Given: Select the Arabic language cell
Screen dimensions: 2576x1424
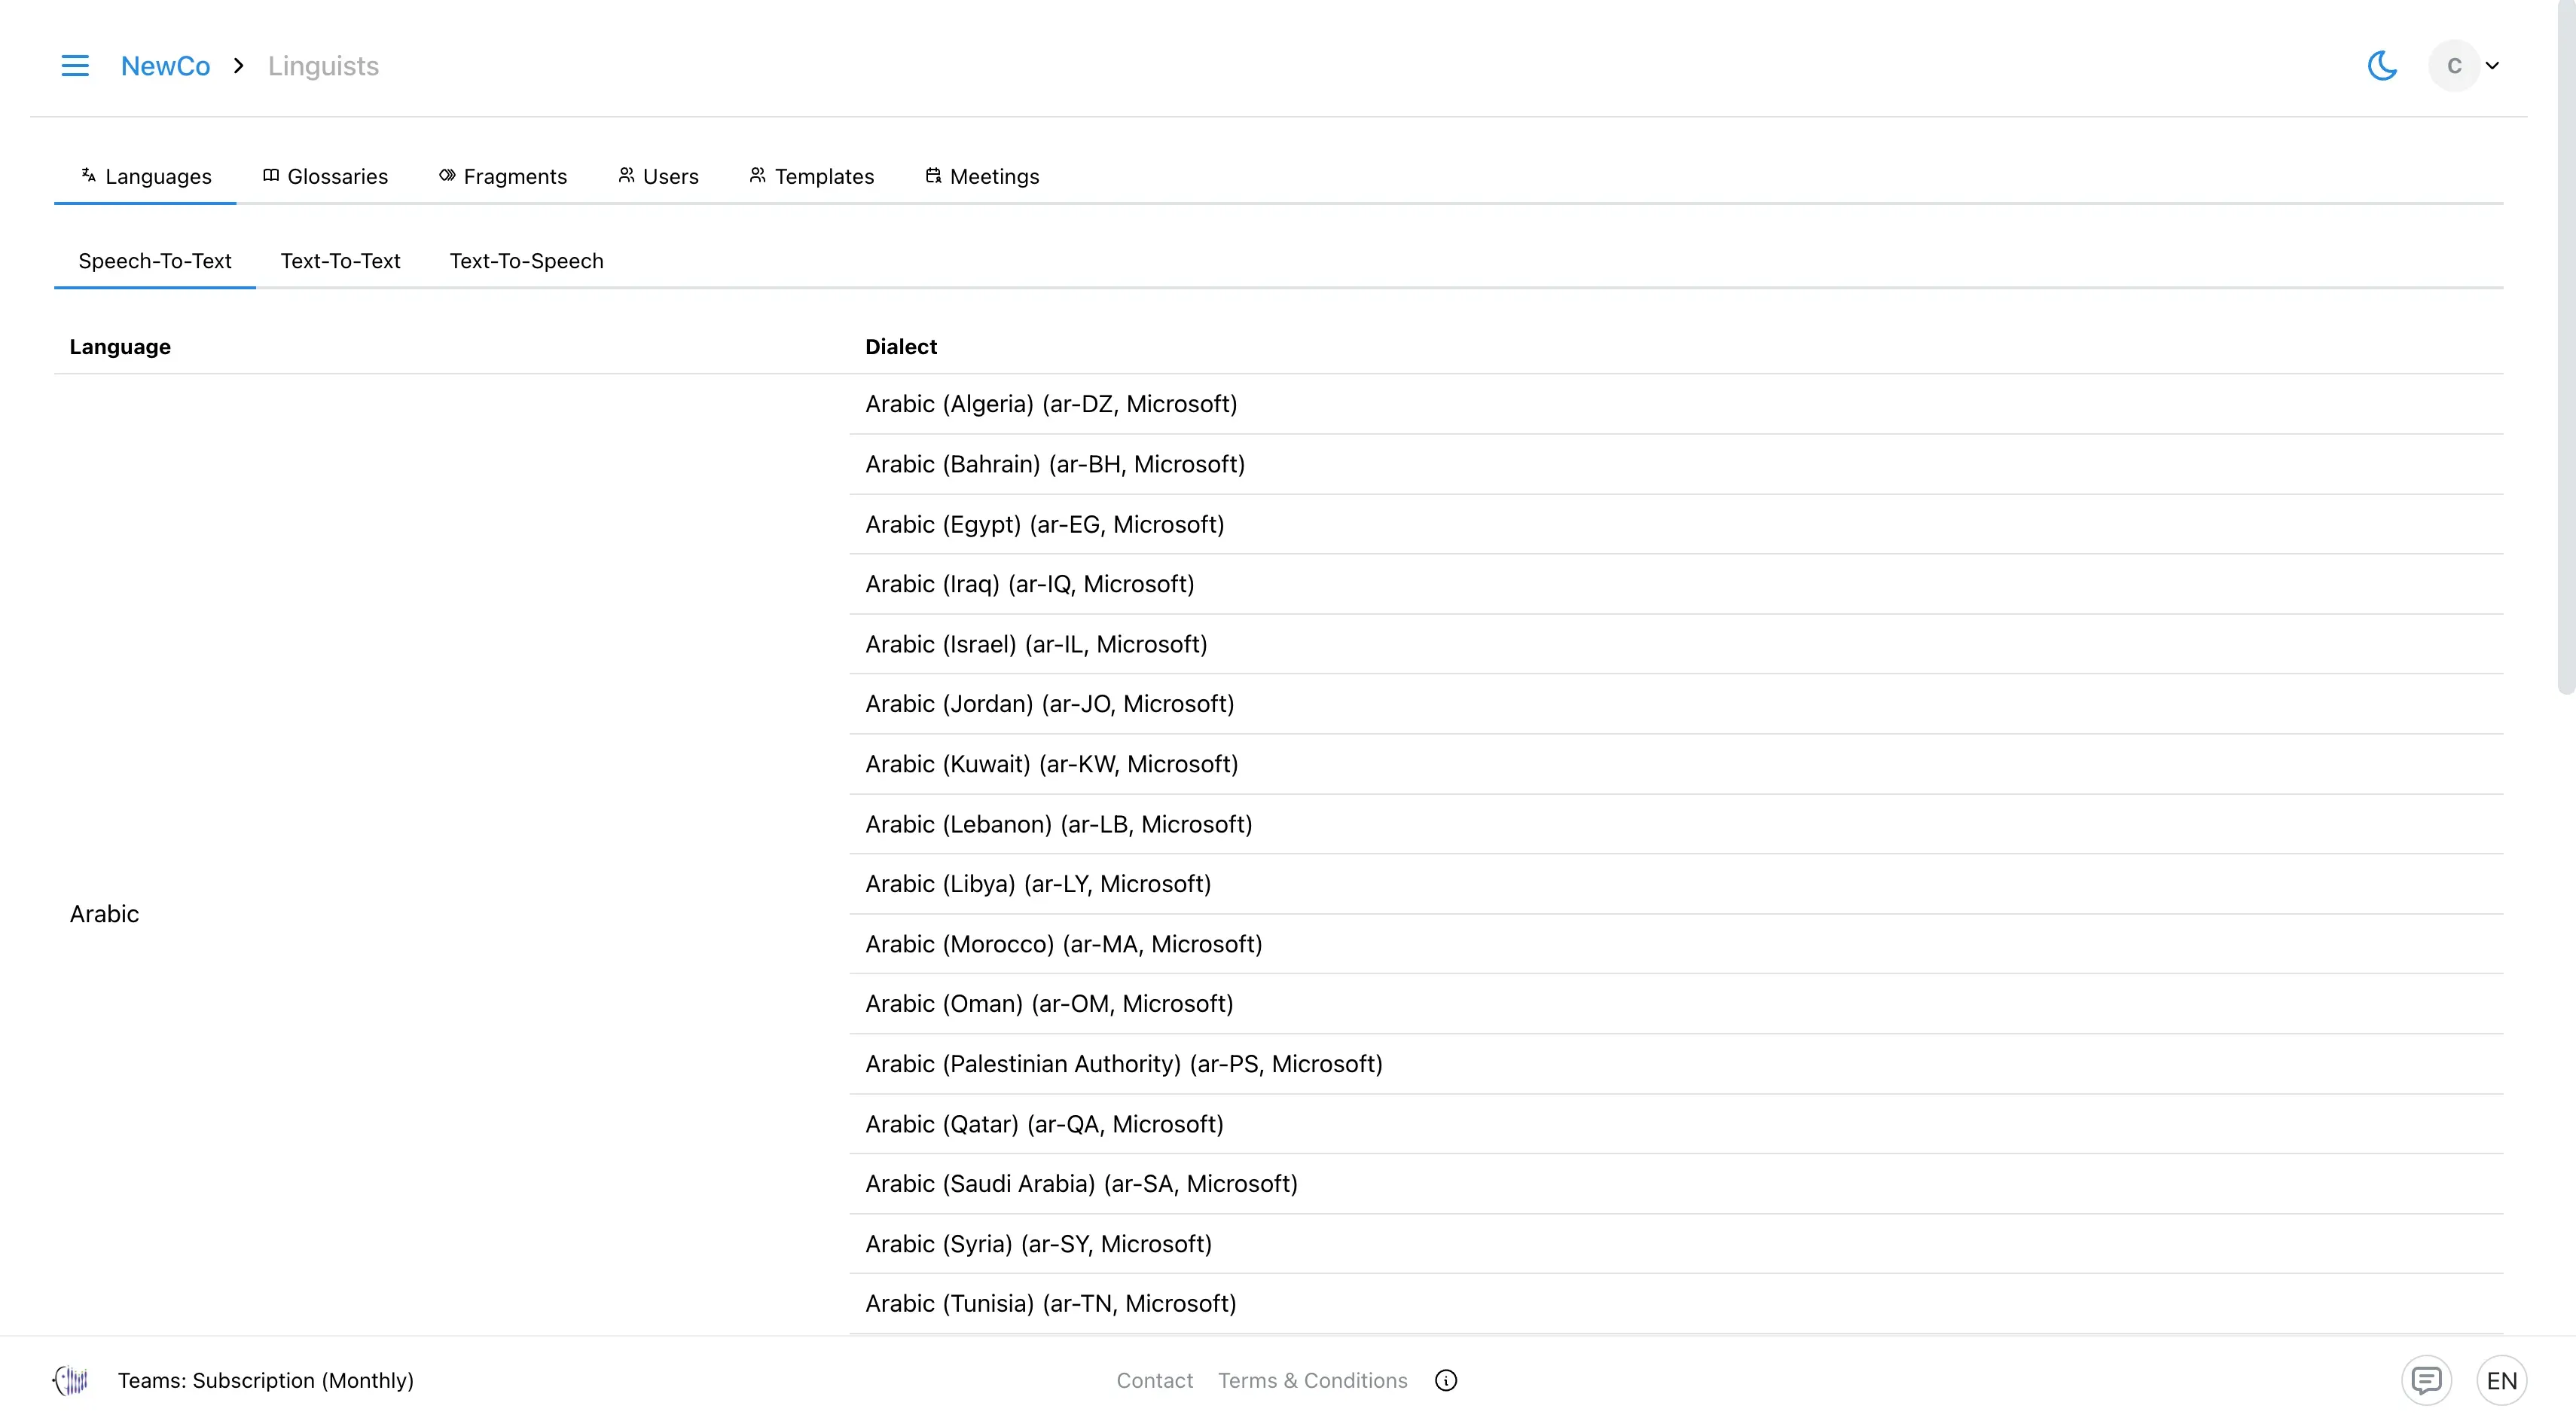Looking at the screenshot, I should point(104,914).
